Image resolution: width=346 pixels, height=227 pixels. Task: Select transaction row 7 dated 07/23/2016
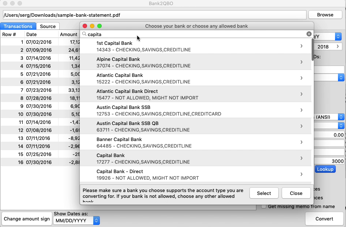tap(40, 90)
